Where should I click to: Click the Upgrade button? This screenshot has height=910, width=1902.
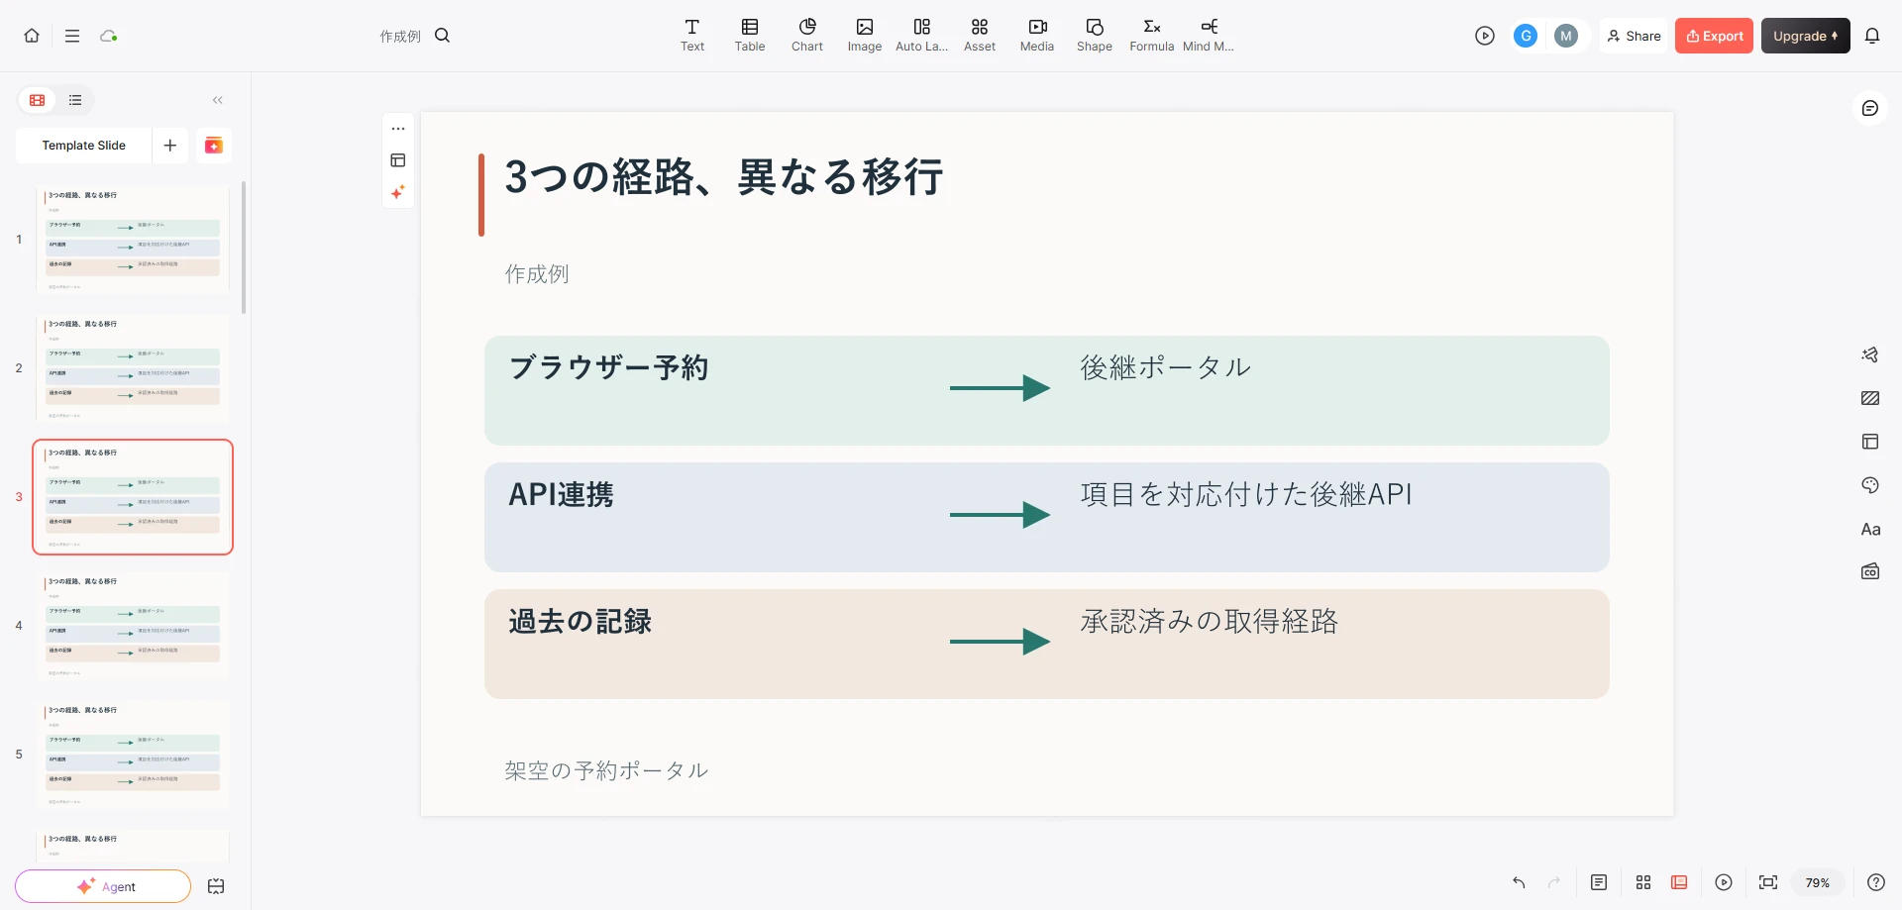(1805, 36)
